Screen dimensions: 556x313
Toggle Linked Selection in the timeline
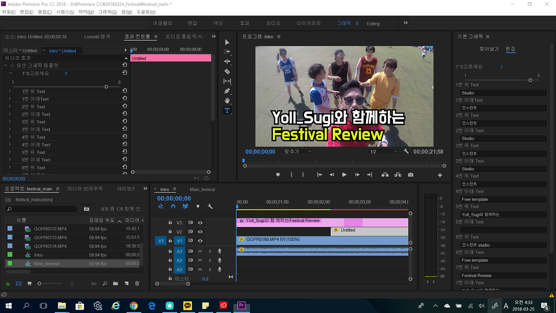pos(185,206)
